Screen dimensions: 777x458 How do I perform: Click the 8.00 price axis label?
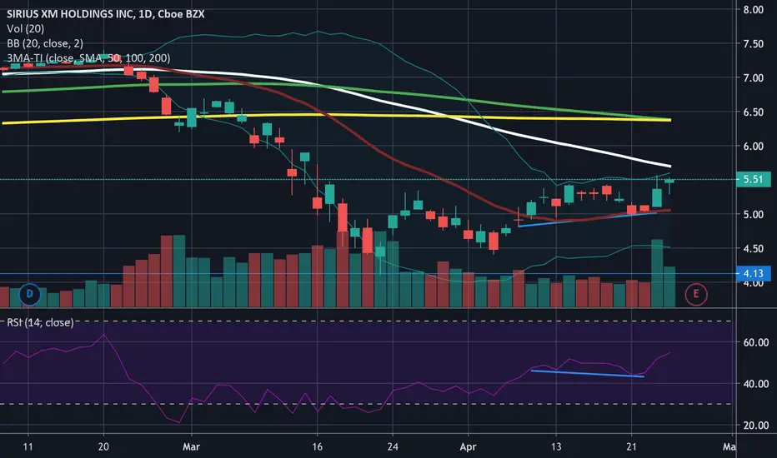tap(753, 9)
